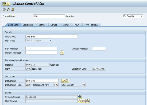Screen dimensions: 147x105
Task: Open the Partner tab
Action: click(41, 25)
